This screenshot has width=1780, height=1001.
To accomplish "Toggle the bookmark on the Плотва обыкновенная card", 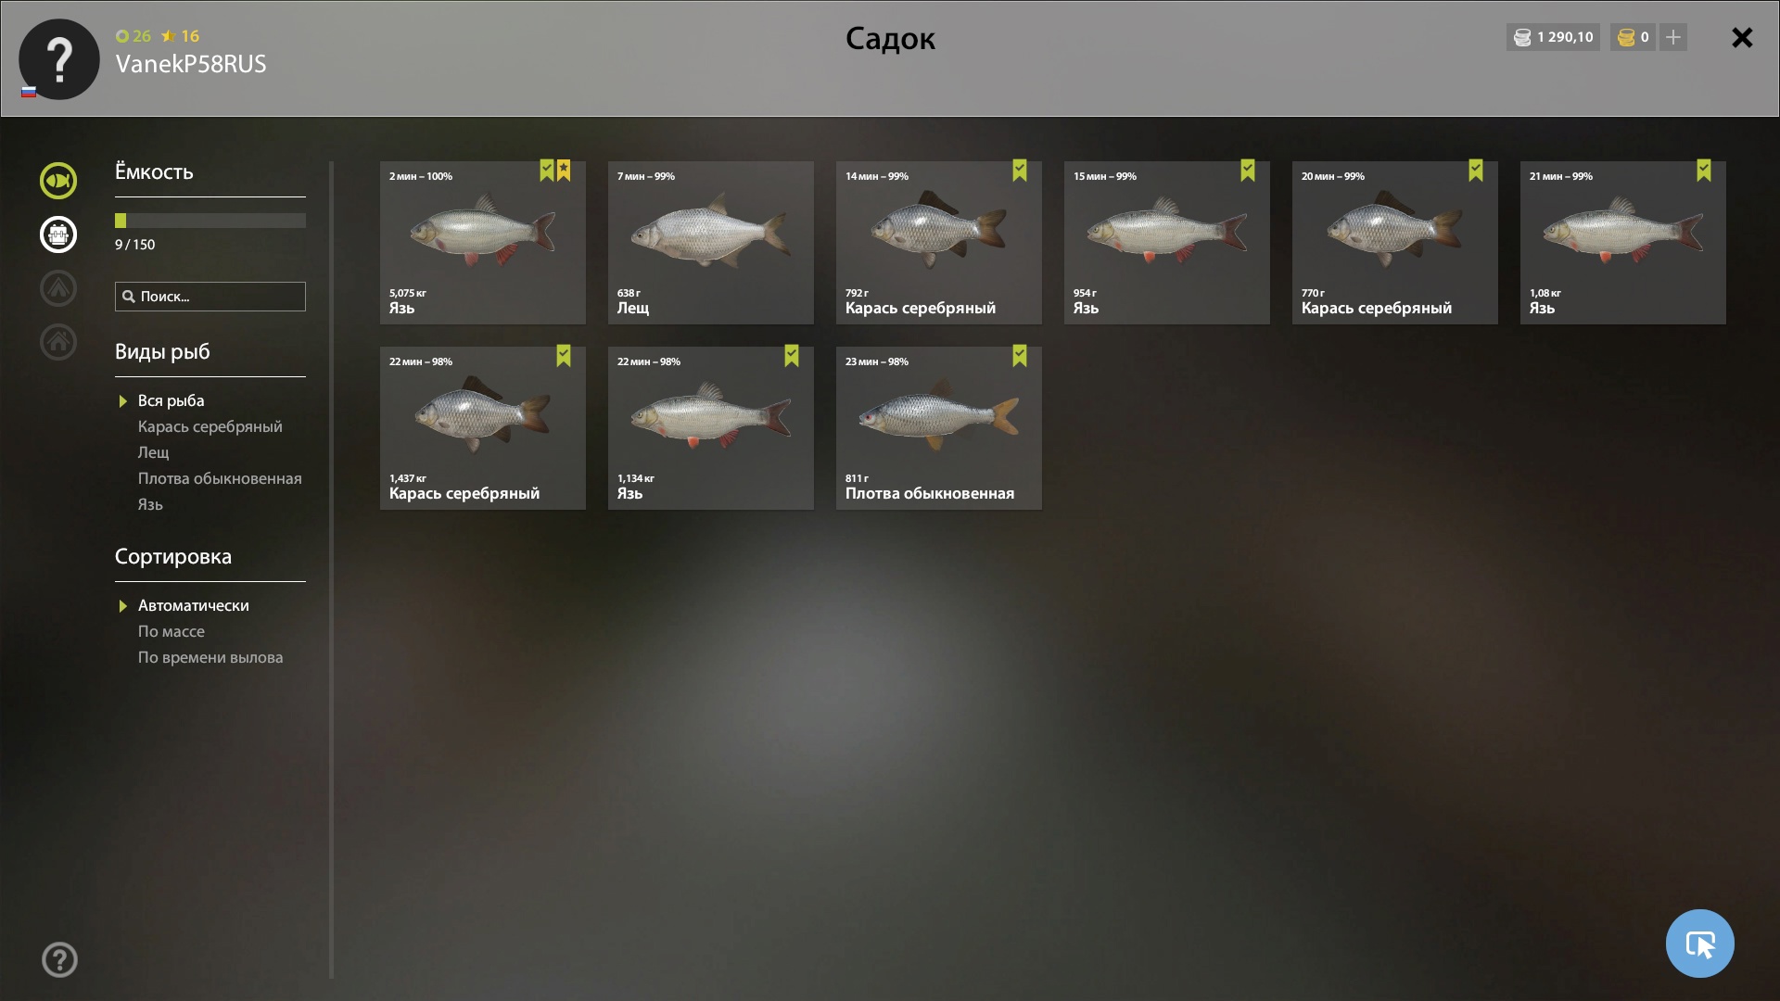I will (1020, 356).
